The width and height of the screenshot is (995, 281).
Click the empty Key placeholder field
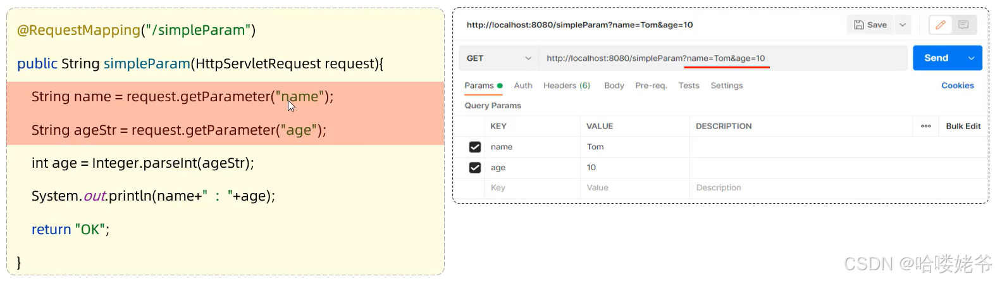click(533, 188)
